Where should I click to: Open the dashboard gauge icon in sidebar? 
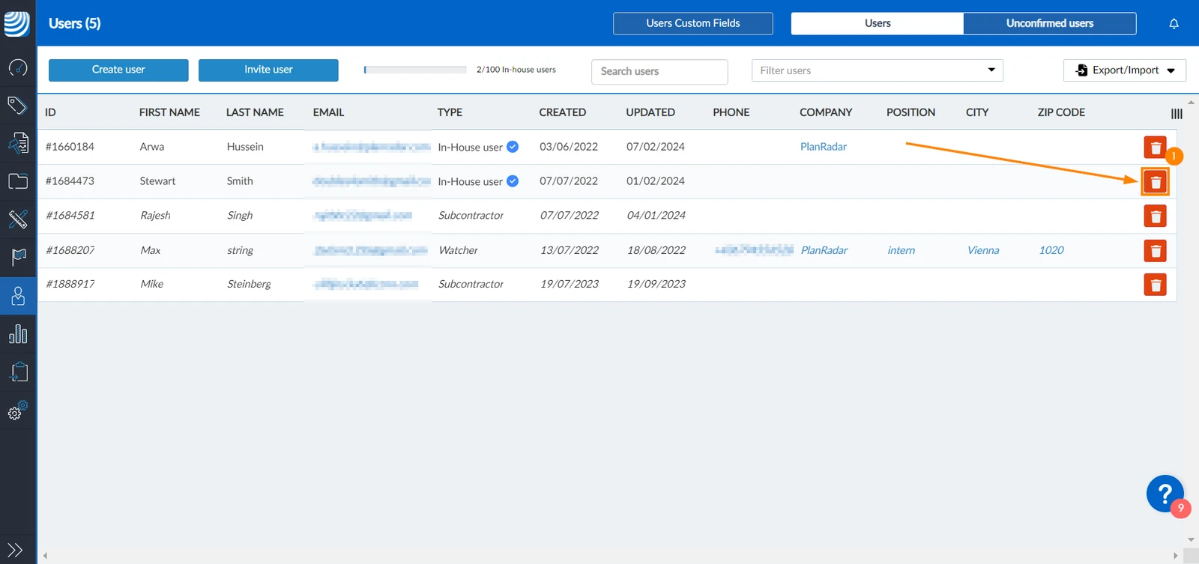18,67
